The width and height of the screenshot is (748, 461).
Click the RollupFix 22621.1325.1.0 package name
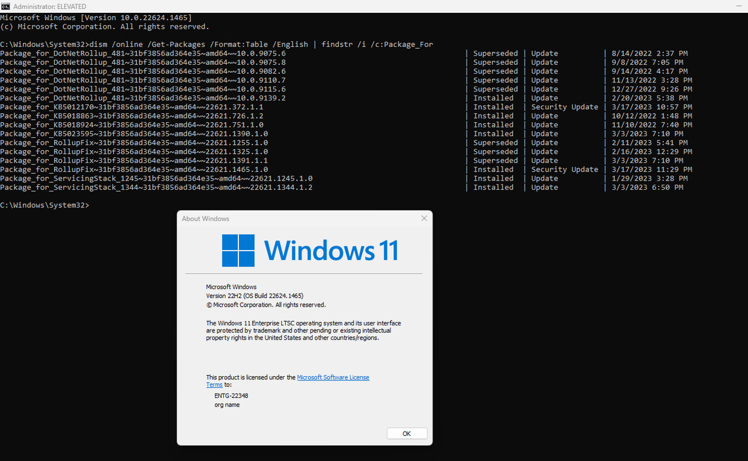[134, 151]
